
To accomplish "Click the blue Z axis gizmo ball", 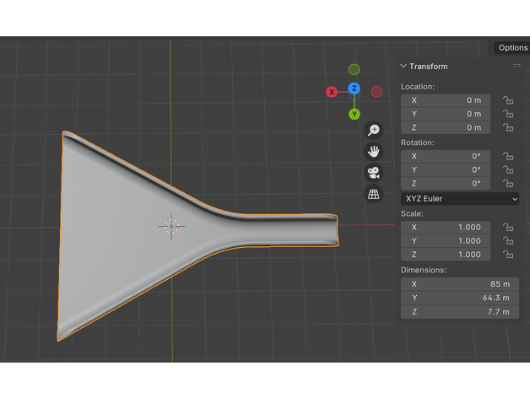I will (x=354, y=89).
